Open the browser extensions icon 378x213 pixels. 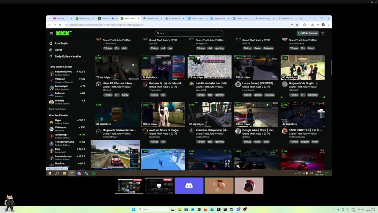point(304,25)
